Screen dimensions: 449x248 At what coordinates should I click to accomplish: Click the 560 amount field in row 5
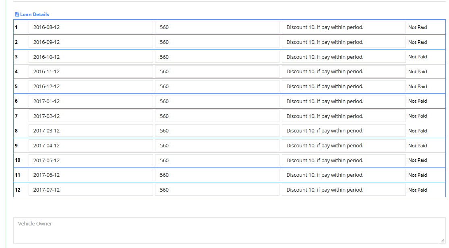pos(217,86)
